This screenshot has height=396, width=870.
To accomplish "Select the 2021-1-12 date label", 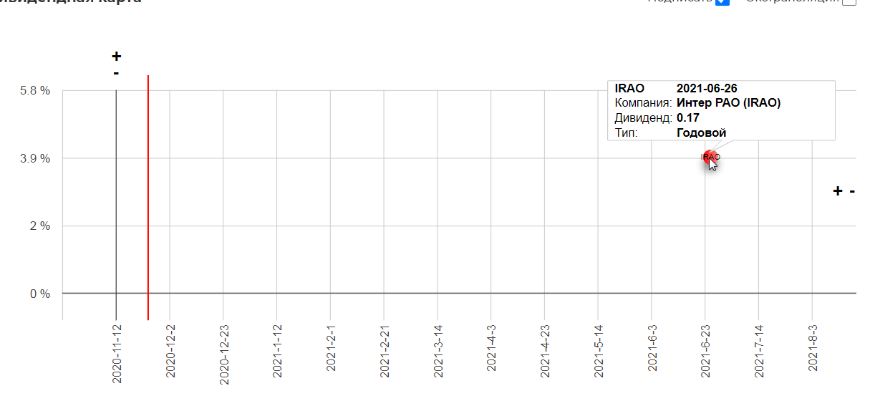I will pos(277,351).
